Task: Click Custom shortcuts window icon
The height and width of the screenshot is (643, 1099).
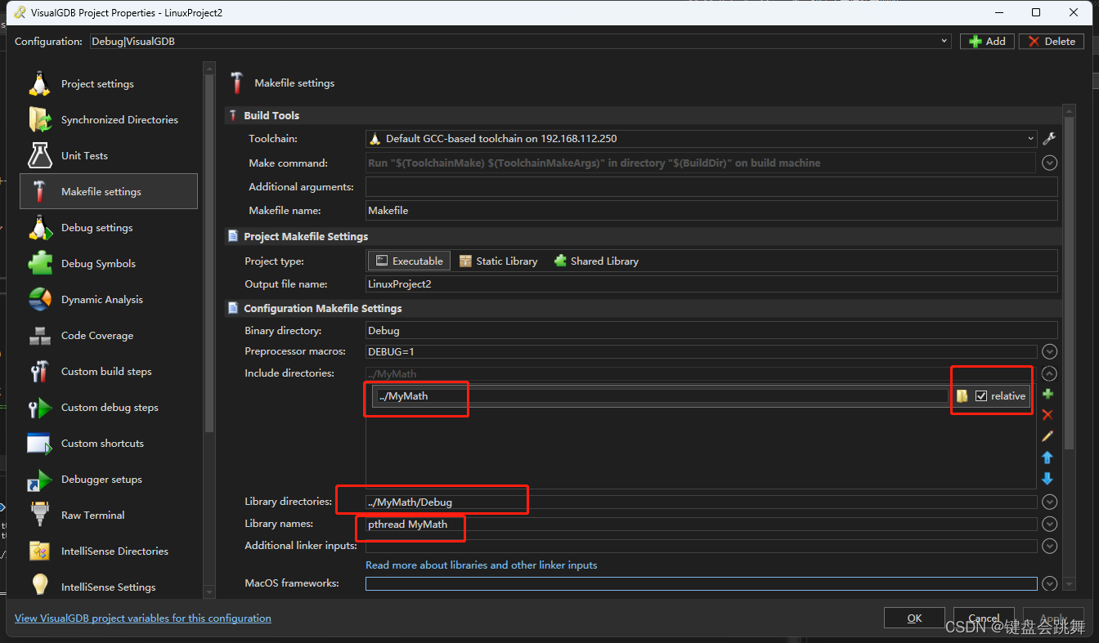Action: (x=39, y=443)
